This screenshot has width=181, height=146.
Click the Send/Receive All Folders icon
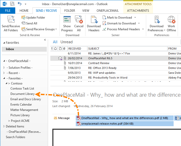click(x=11, y=20)
